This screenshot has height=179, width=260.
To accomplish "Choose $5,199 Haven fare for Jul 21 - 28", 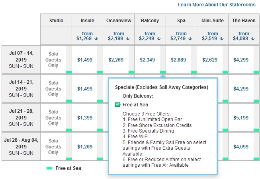I will click(241, 118).
